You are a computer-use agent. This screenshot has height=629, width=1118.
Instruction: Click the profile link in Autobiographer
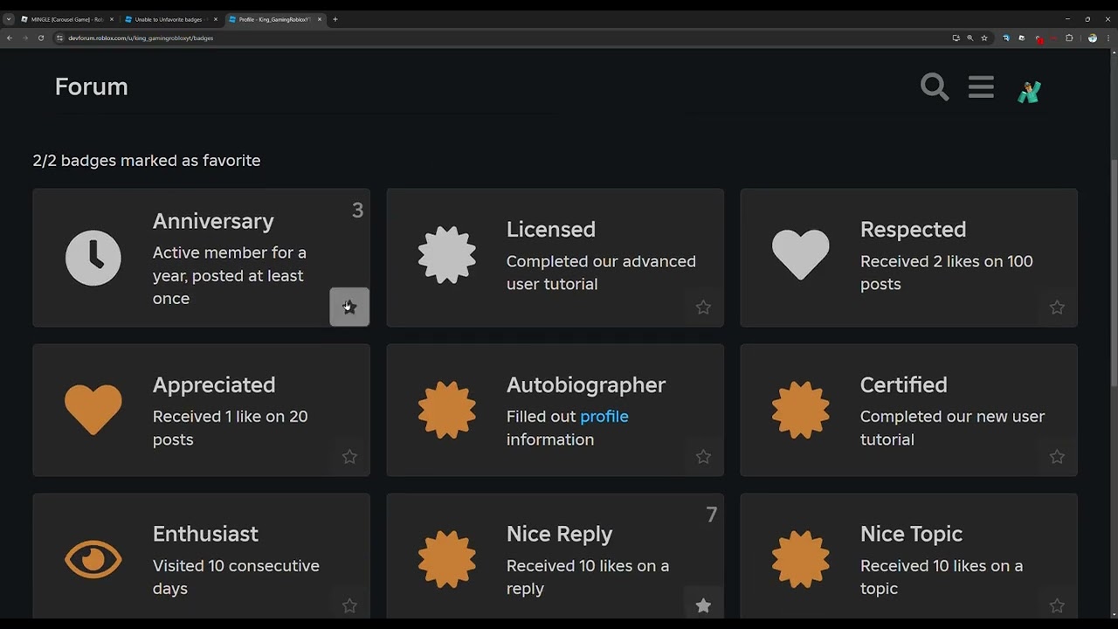[604, 417]
